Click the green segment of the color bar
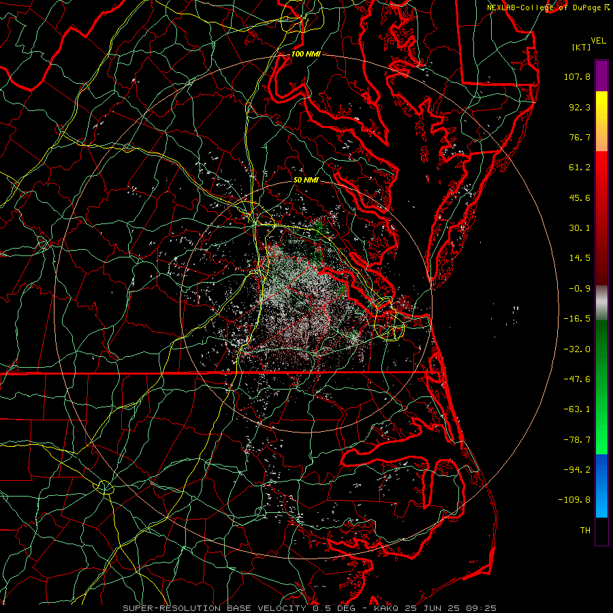Image resolution: width=613 pixels, height=613 pixels. [601, 387]
